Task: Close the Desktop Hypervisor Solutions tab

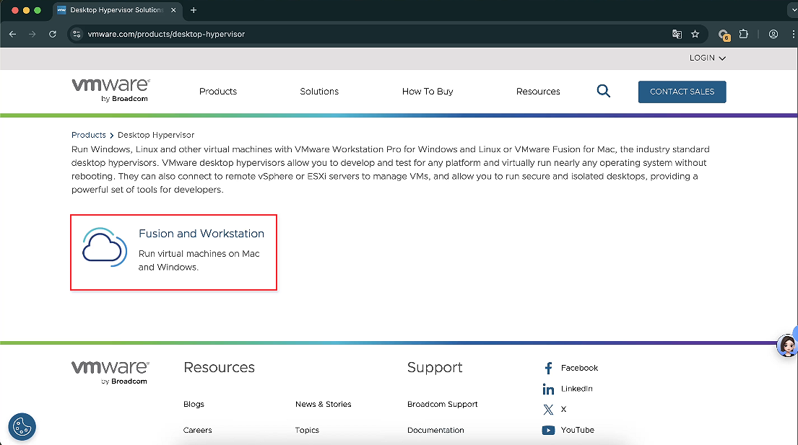Action: [x=173, y=10]
